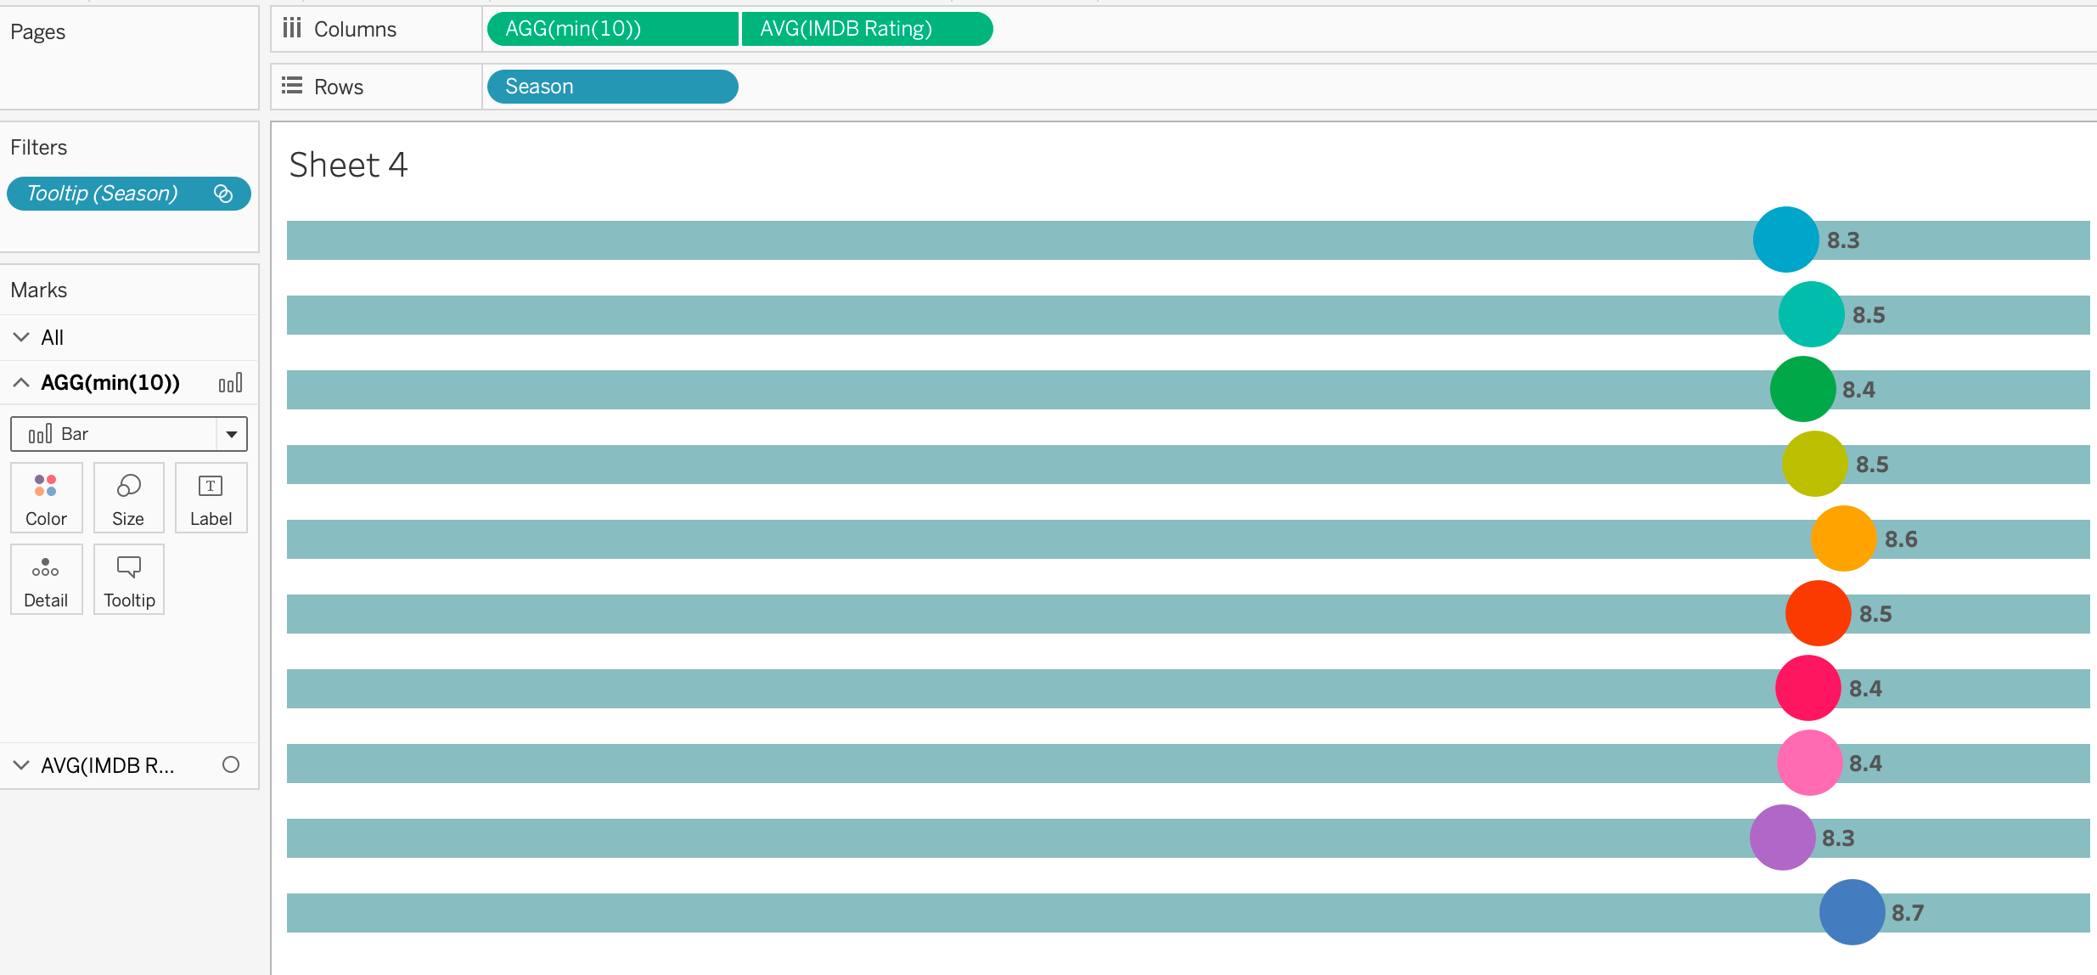The width and height of the screenshot is (2097, 975).
Task: Click bar chart icon beside AGG(min(10))
Action: pyautogui.click(x=230, y=383)
